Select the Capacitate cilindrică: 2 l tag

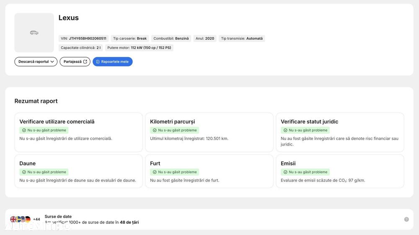[x=81, y=48]
